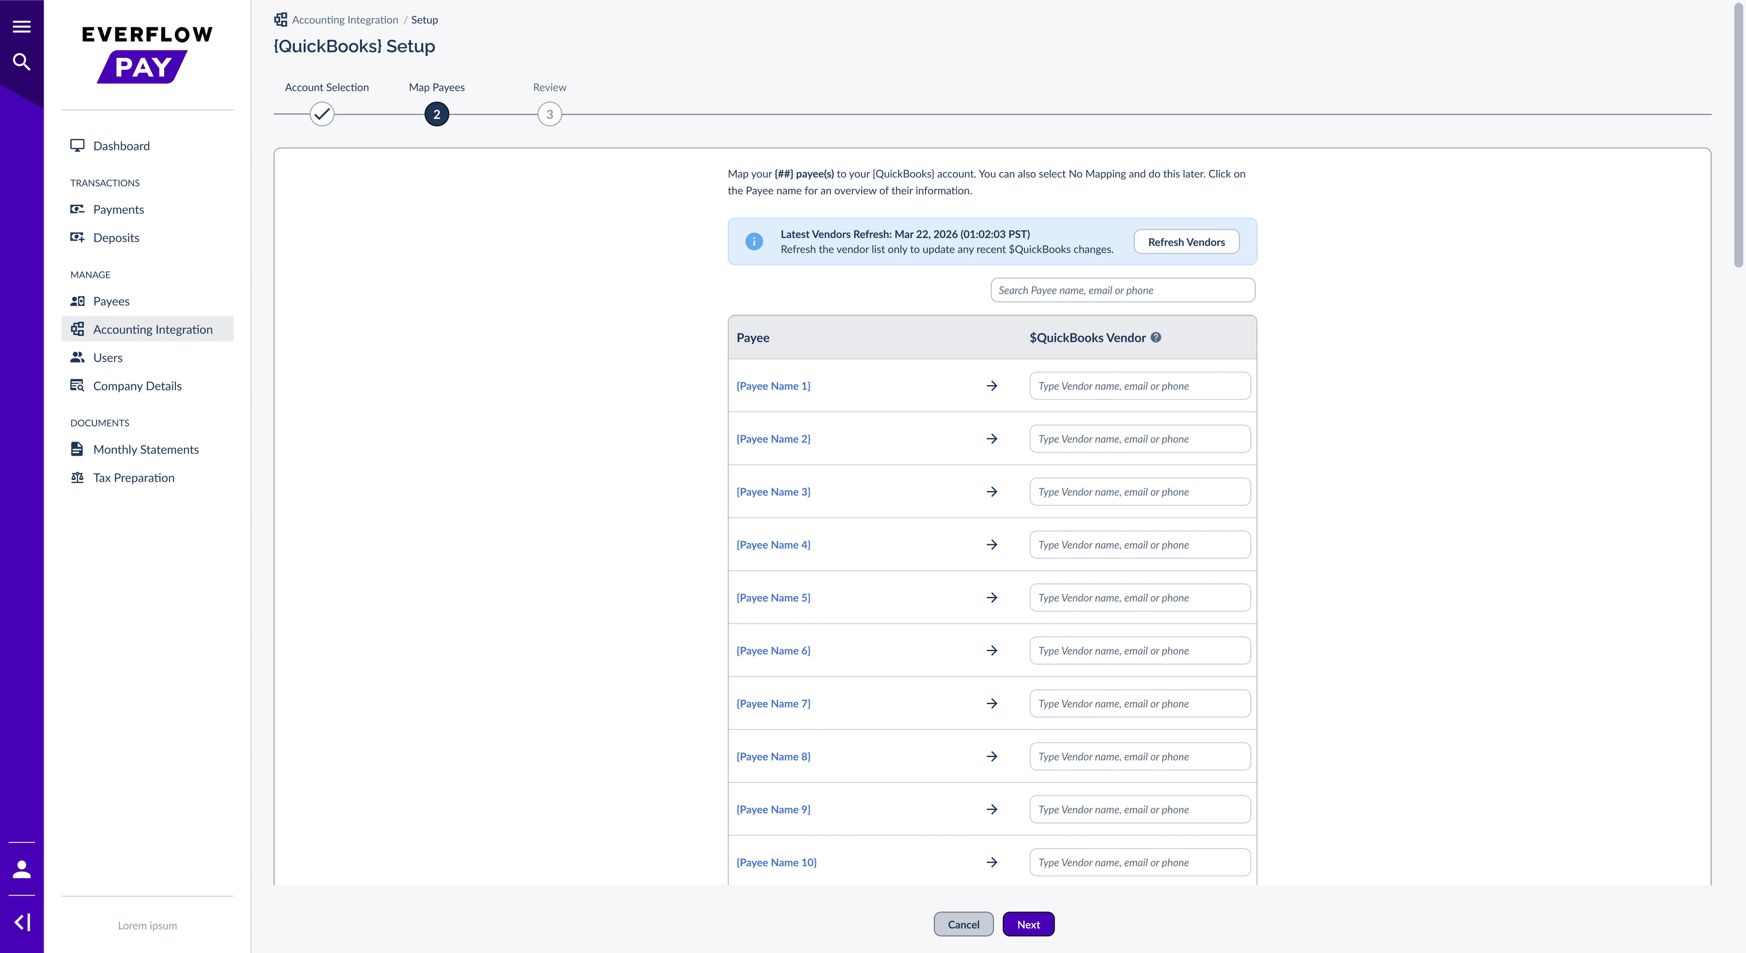
Task: Click the QuickBooks Vendor help icon
Action: point(1155,338)
